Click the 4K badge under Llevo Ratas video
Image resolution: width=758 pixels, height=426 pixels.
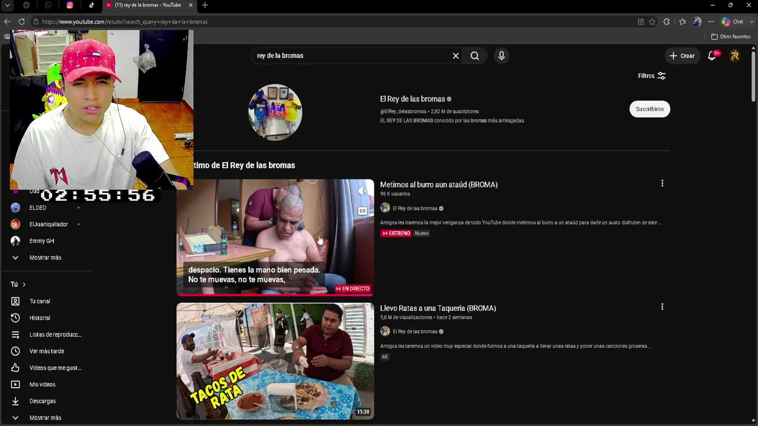coord(384,357)
